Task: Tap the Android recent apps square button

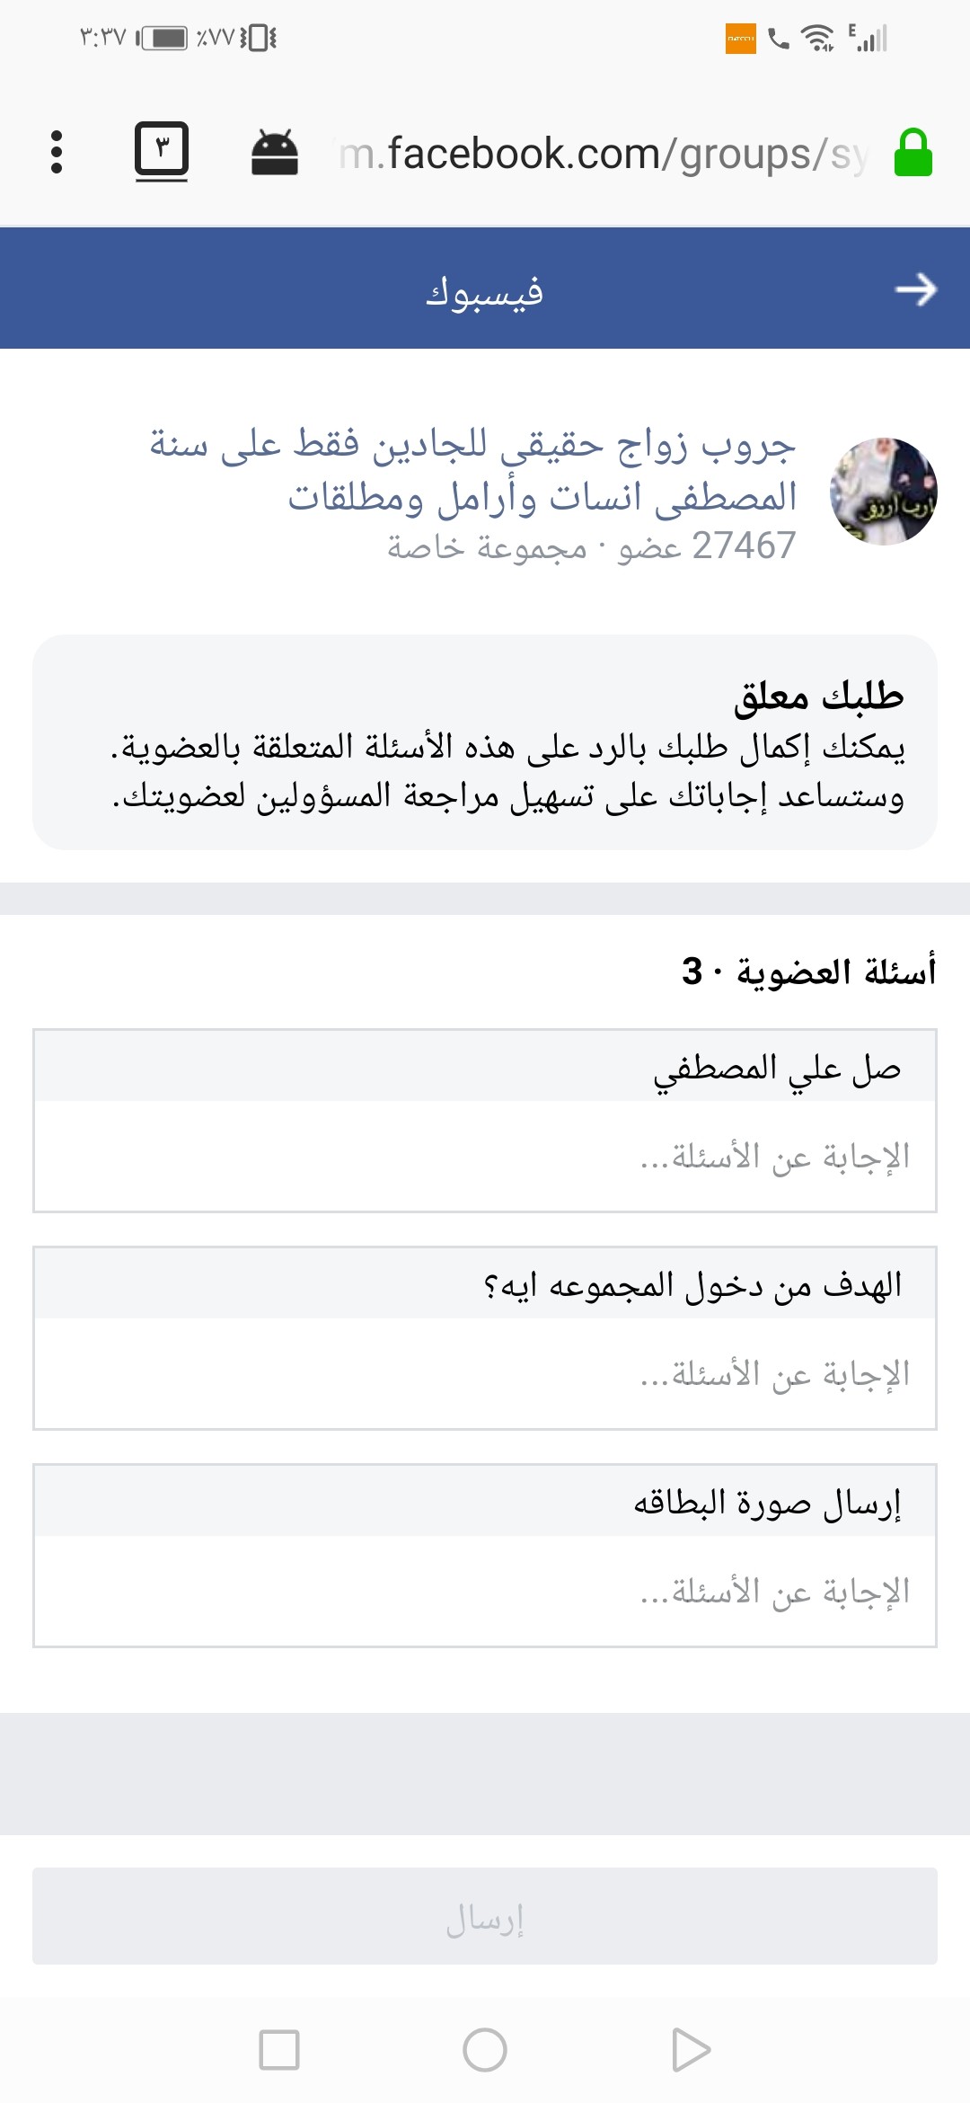Action: pos(278,2050)
